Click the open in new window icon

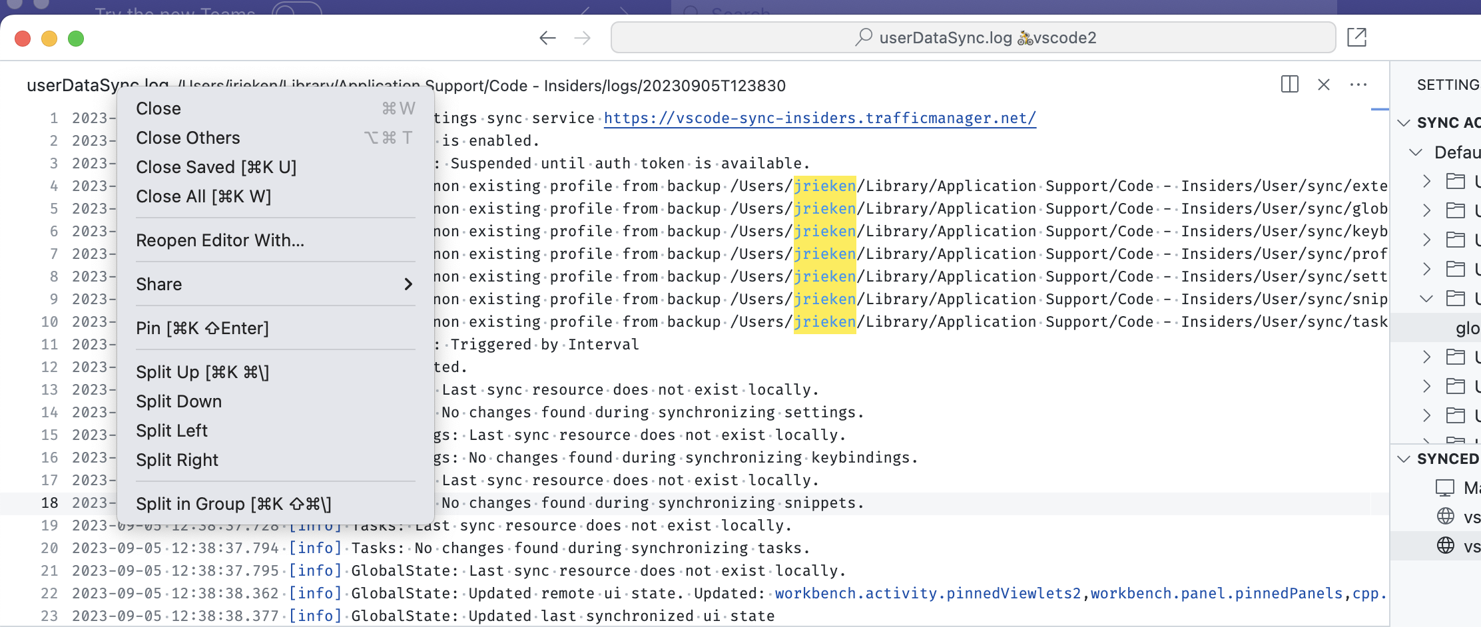(1356, 37)
